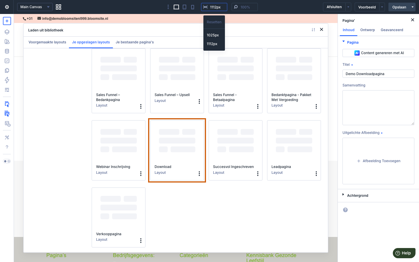Open options menu for Verkooppagina layout

click(141, 240)
